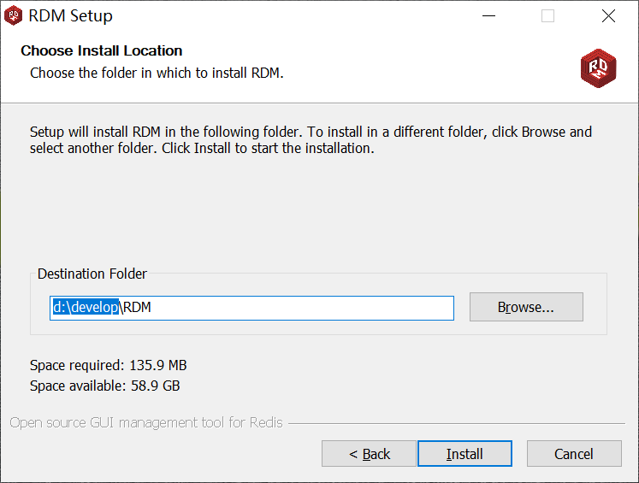Screen dimensions: 639x483
Task: Place cursor after "RDM" in the folder path
Action: point(152,308)
